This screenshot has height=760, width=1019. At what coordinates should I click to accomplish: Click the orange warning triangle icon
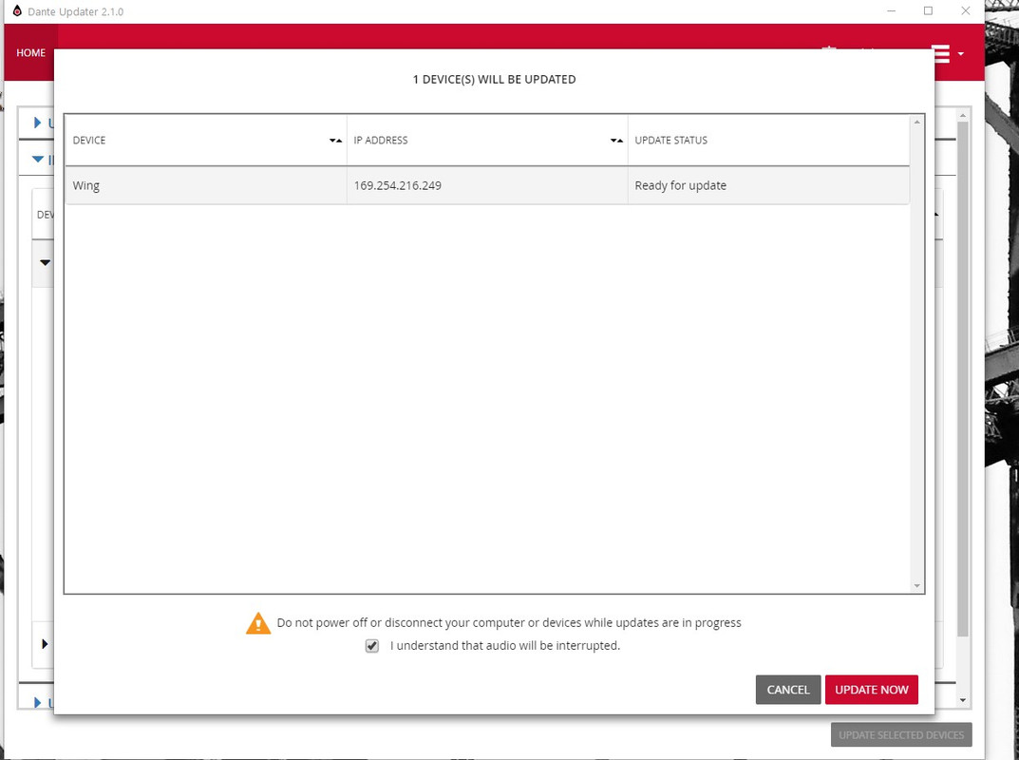[x=258, y=623]
